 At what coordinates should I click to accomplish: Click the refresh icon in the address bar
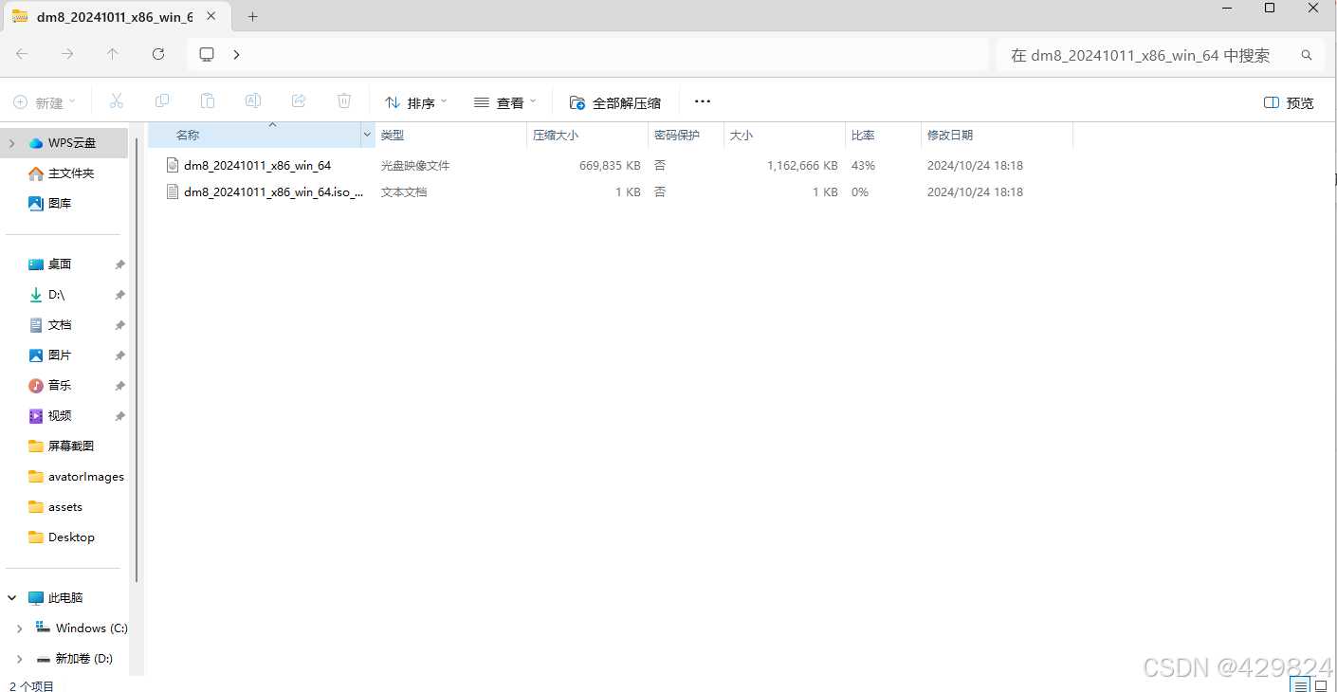[158, 54]
